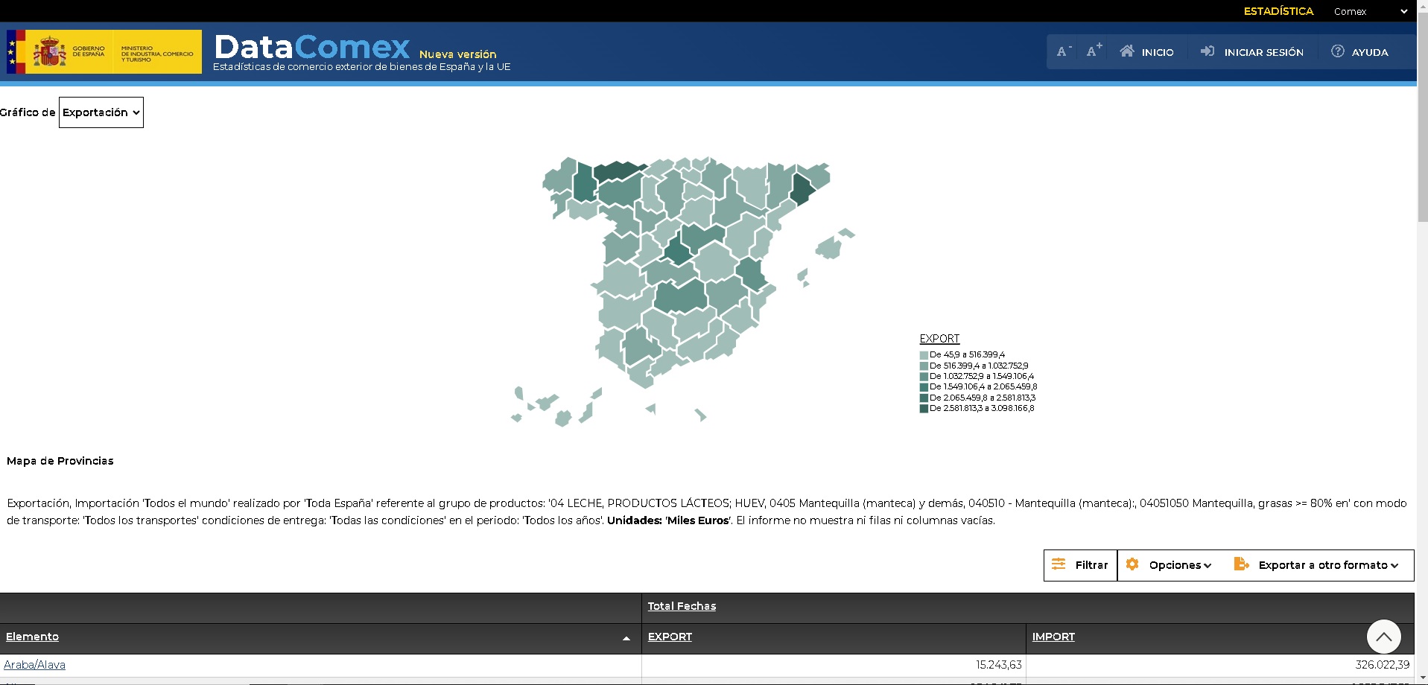The image size is (1428, 685).
Task: Select the AYUDA menu entry
Action: (1371, 51)
